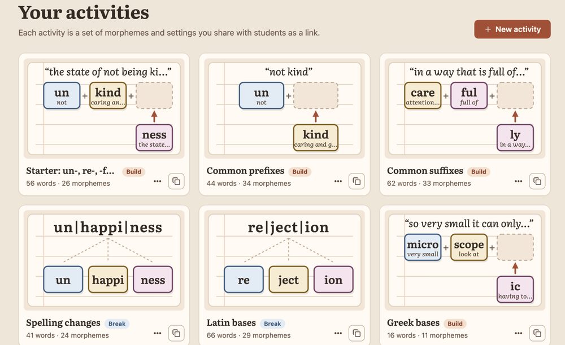This screenshot has height=345, width=565.
Task: Copy the Latin bases activity
Action: click(x=357, y=333)
